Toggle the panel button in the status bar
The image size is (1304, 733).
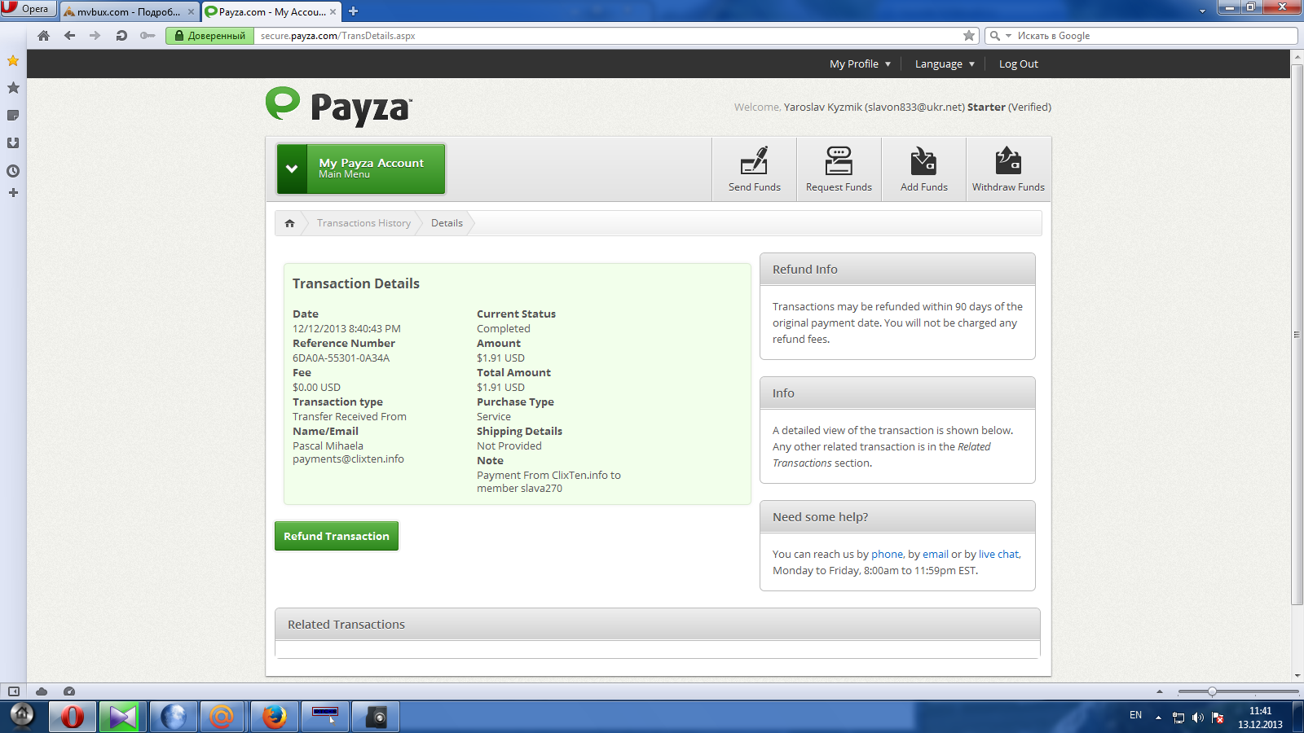click(x=14, y=691)
